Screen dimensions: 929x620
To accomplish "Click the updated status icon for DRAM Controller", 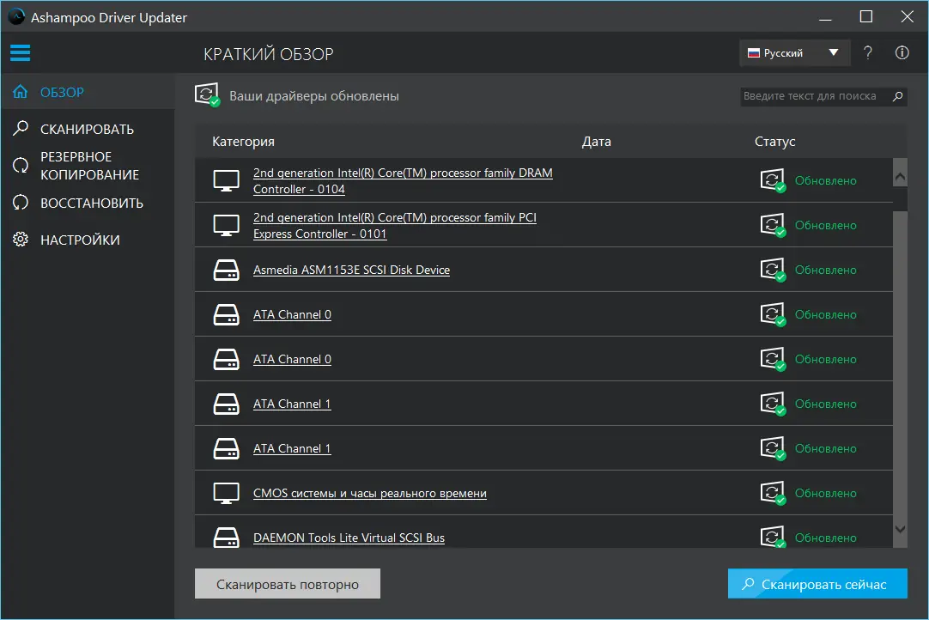I will 773,181.
